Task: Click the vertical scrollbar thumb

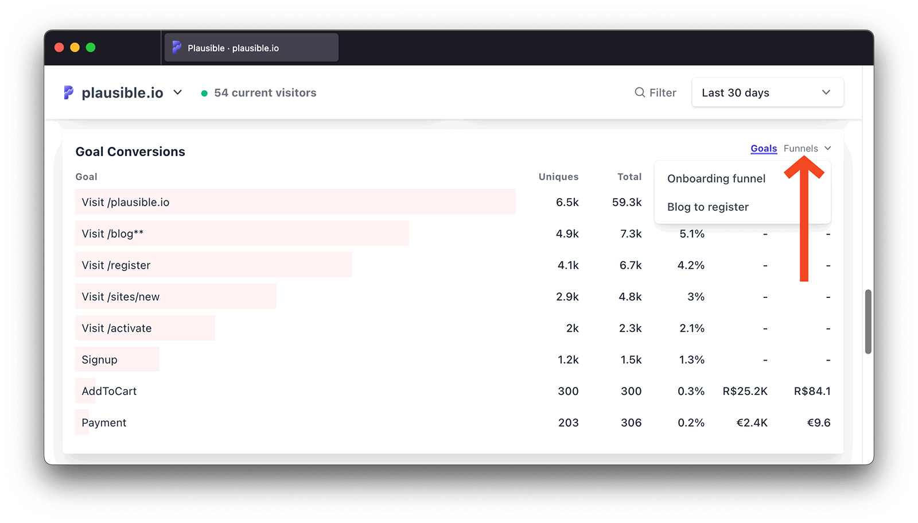Action: point(868,321)
